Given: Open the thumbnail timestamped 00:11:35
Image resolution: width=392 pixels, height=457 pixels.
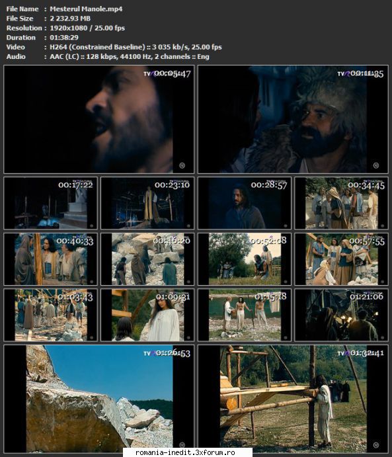Looking at the screenshot, I should [293, 119].
